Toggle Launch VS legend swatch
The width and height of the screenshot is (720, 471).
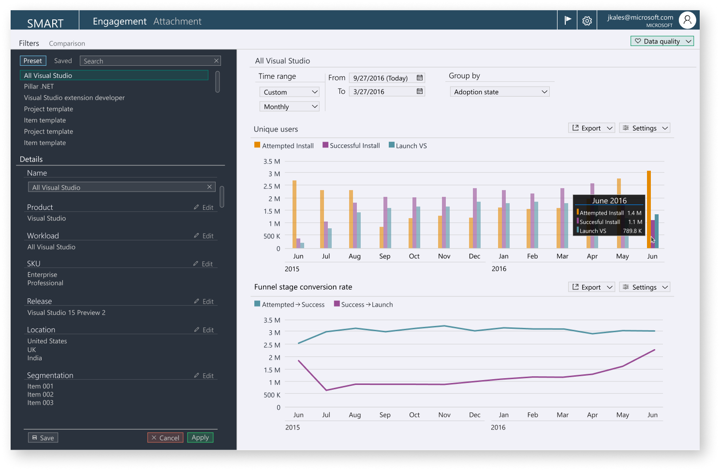click(392, 145)
